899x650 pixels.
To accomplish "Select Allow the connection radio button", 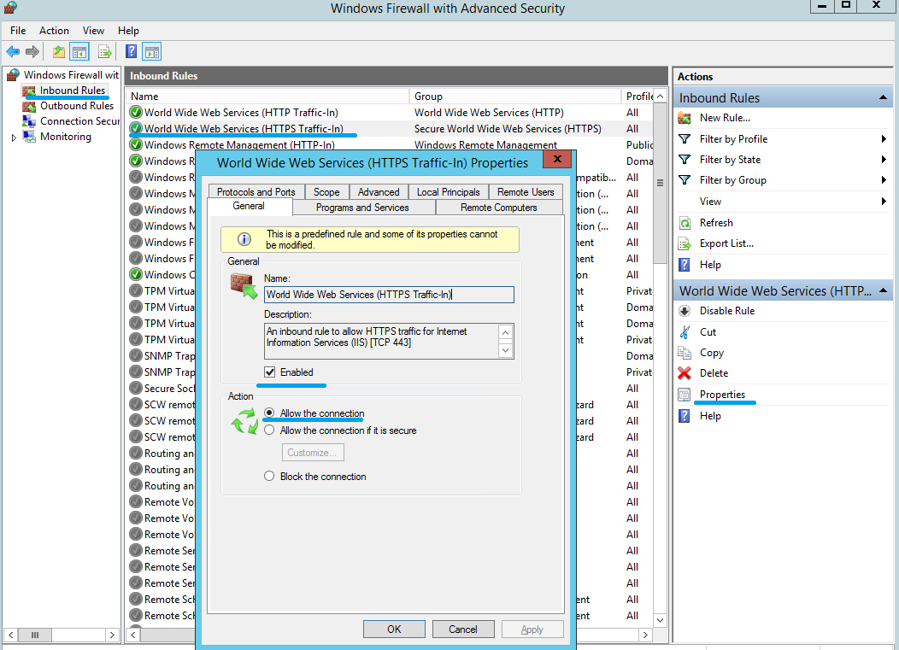I will coord(269,413).
